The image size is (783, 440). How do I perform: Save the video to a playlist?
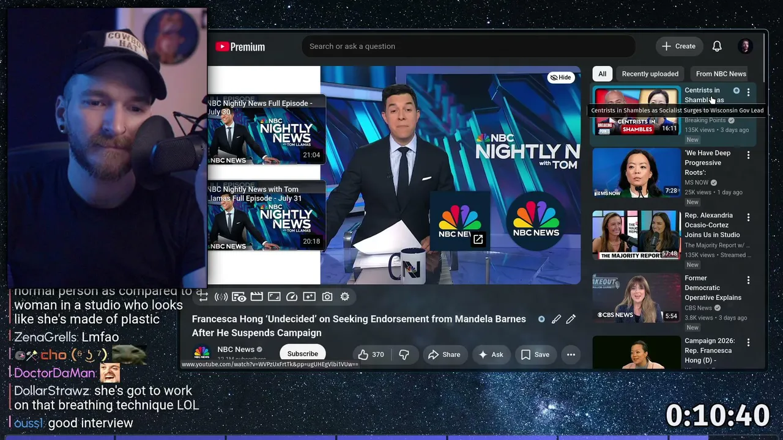pos(535,354)
